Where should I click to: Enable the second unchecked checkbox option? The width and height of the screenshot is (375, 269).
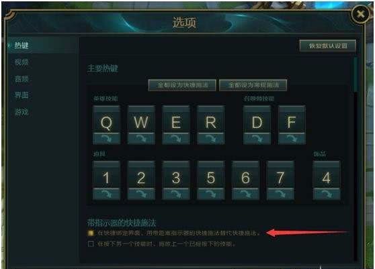pyautogui.click(x=91, y=244)
